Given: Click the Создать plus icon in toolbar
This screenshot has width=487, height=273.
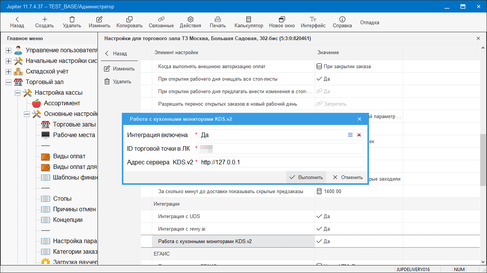Looking at the screenshot, I should tap(44, 19).
